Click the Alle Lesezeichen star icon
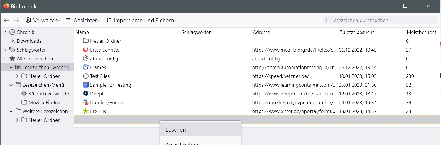 [12, 59]
